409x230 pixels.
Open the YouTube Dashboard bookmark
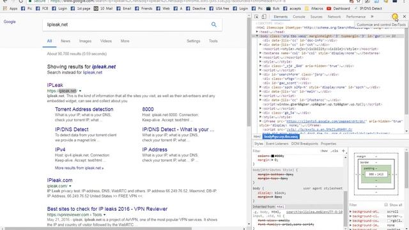click(x=338, y=8)
